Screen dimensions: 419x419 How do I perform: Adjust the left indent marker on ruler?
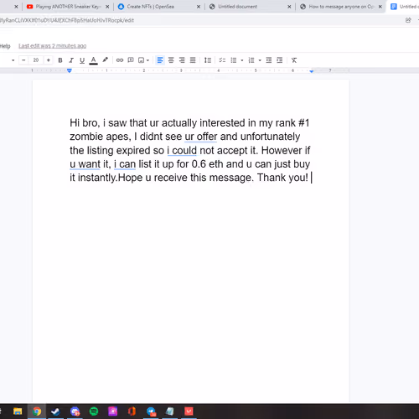[70, 70]
